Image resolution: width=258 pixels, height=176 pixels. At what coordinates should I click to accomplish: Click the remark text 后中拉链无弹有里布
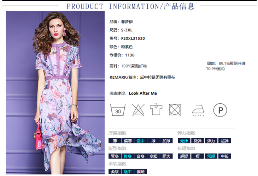point(157,77)
